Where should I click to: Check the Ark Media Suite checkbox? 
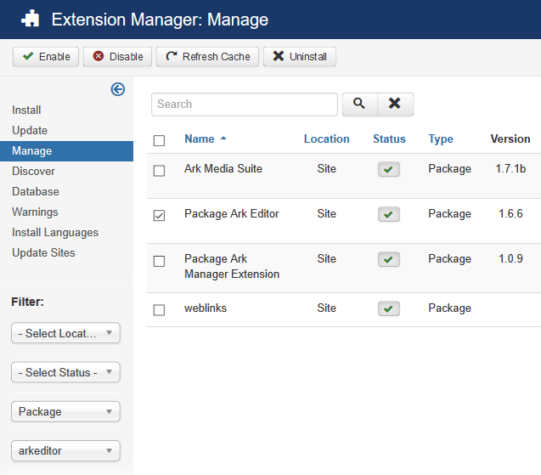[x=159, y=171]
